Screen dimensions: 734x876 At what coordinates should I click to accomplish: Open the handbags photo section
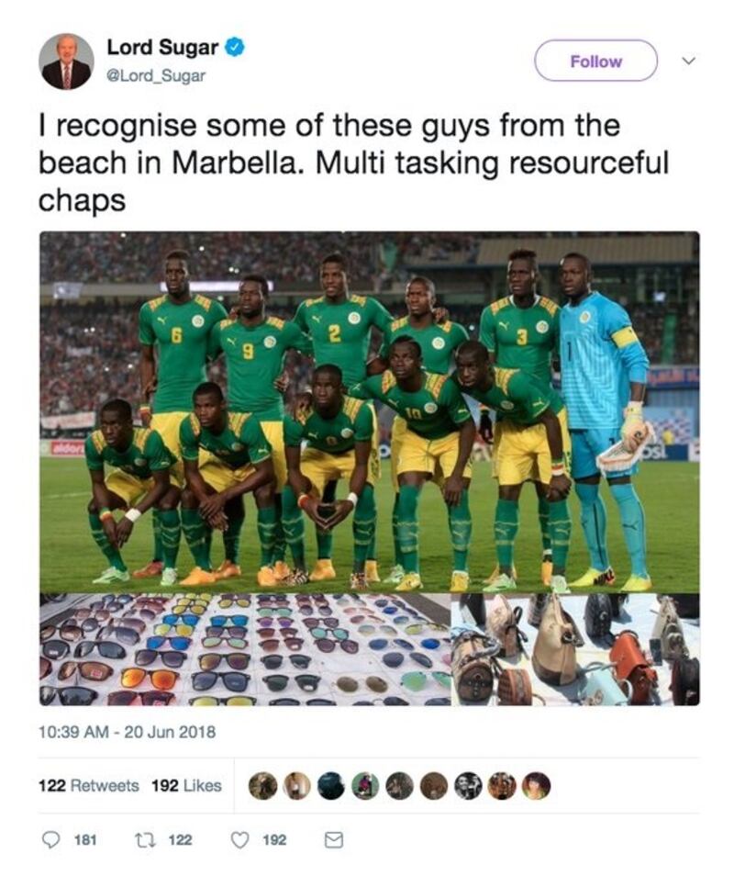[575, 649]
